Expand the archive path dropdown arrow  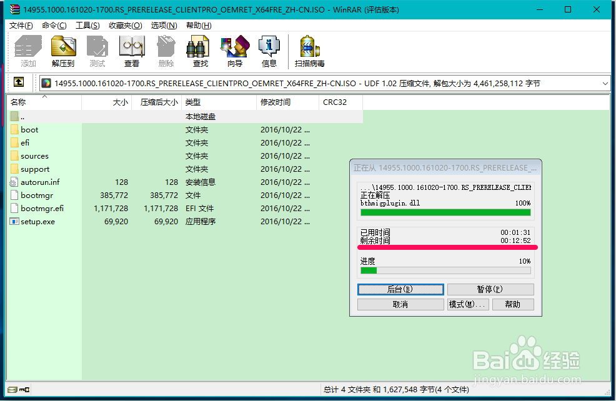click(605, 83)
